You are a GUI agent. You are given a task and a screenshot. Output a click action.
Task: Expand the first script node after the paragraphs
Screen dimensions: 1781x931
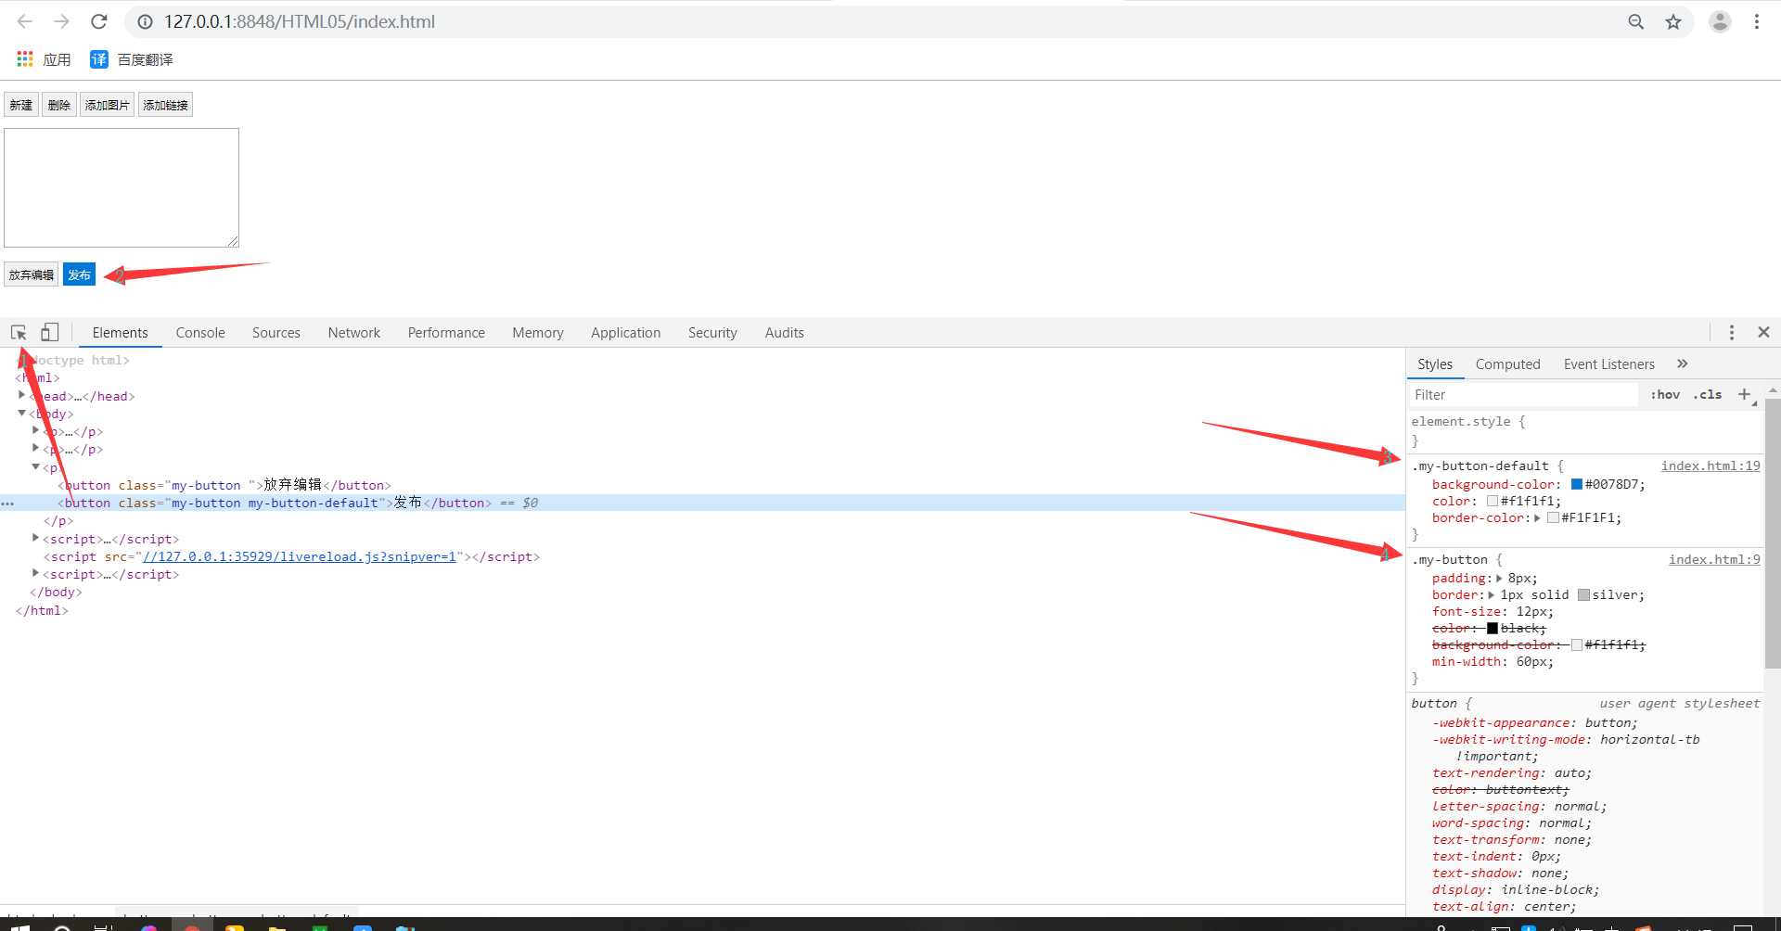(36, 538)
